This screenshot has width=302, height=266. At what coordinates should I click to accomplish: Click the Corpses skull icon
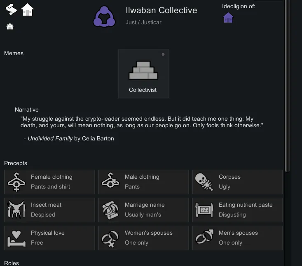point(204,182)
